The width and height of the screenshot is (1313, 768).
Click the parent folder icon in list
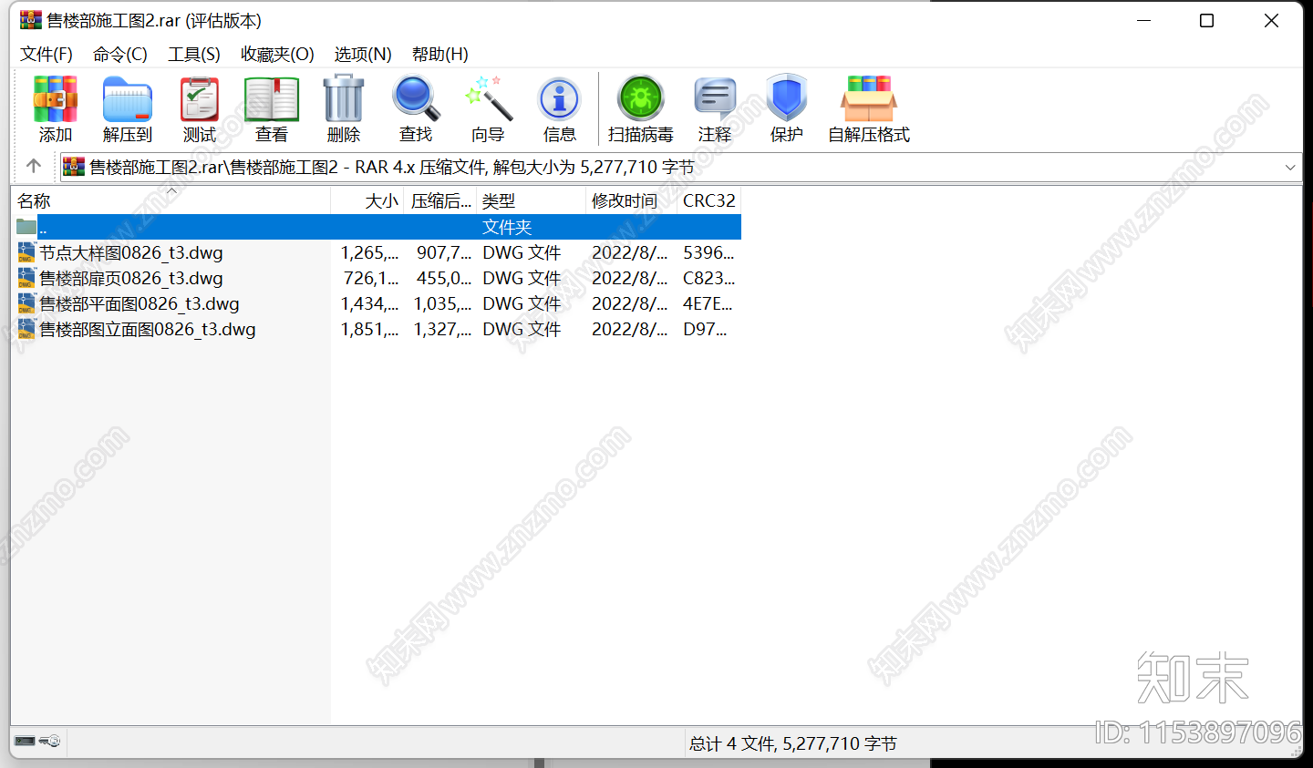coord(26,227)
